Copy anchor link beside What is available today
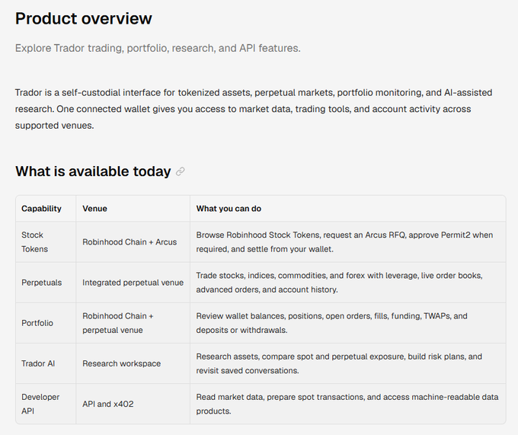This screenshot has height=435, width=518. (x=180, y=171)
